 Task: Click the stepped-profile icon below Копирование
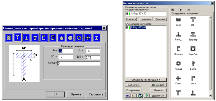click(134, 96)
